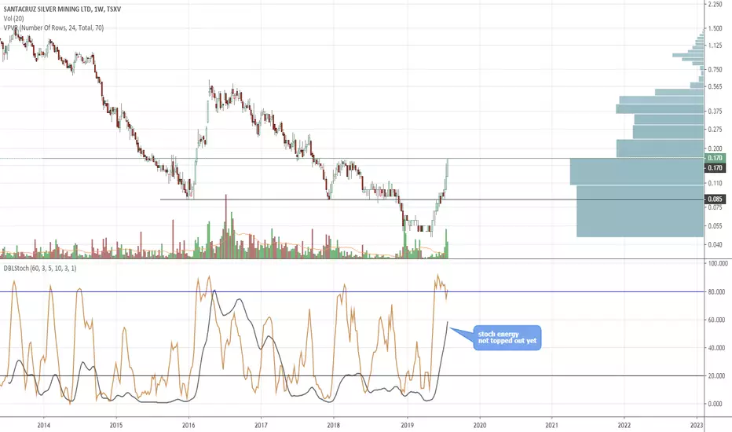Screen dimensions: 732x432
Task: Select the 2016 label on time axis
Action: click(188, 425)
